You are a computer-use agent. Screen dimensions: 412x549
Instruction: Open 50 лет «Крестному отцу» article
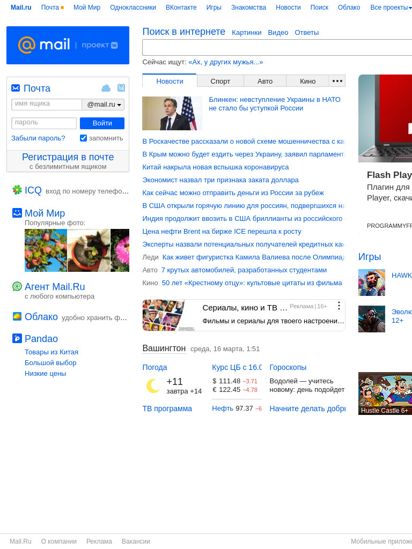tap(252, 283)
